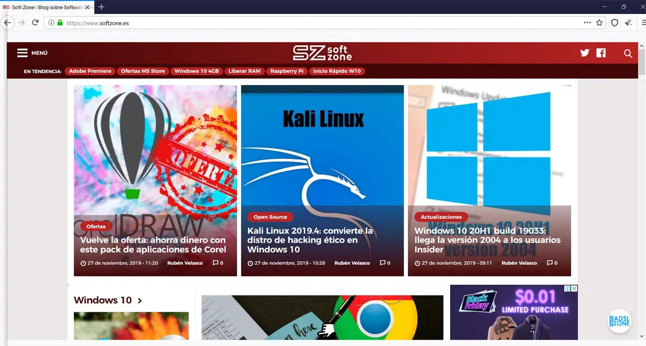This screenshot has height=346, width=646.
Task: Open the site search magnifier icon
Action: click(x=628, y=53)
